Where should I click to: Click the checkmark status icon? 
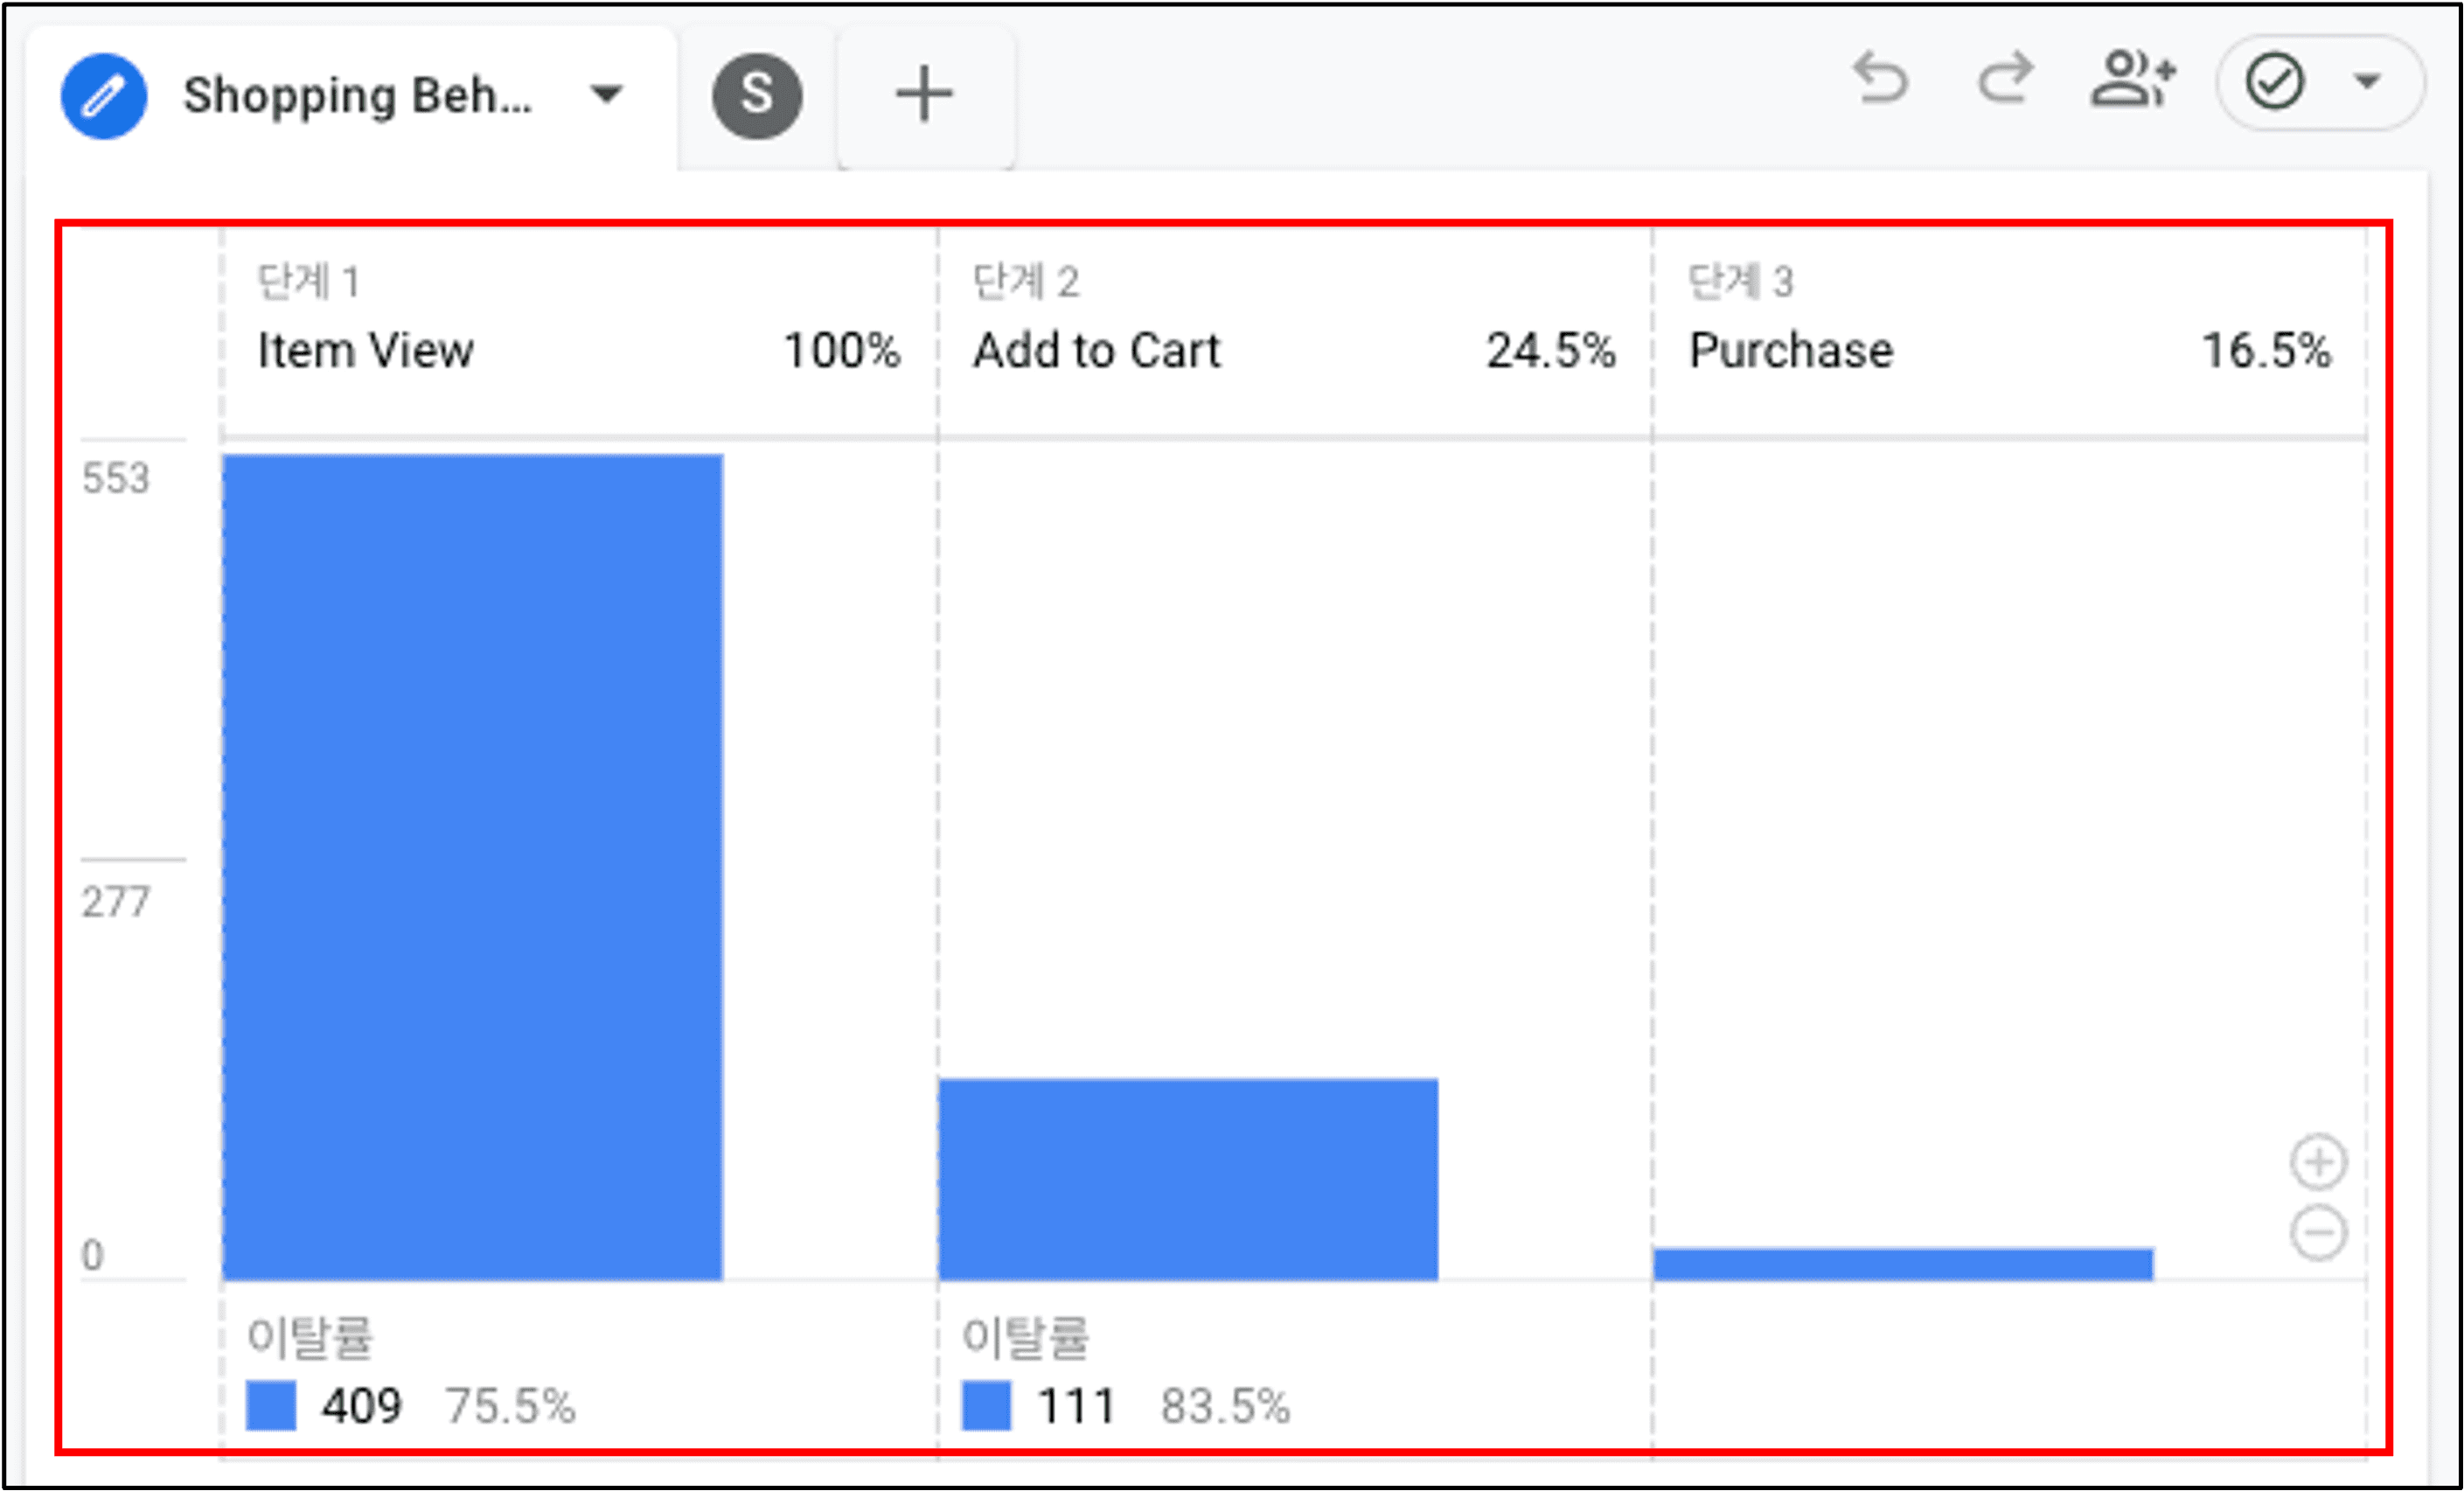(2275, 82)
